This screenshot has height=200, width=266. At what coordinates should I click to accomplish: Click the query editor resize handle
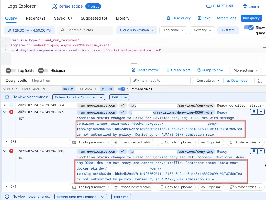[134, 63]
